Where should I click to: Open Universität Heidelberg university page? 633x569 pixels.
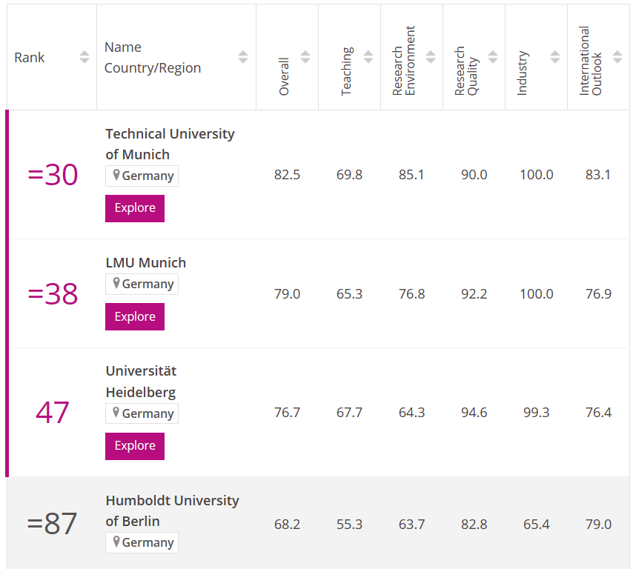tap(141, 381)
